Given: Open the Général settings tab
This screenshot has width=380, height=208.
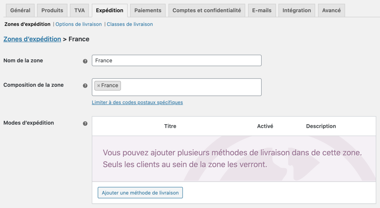Looking at the screenshot, I should click(x=20, y=10).
